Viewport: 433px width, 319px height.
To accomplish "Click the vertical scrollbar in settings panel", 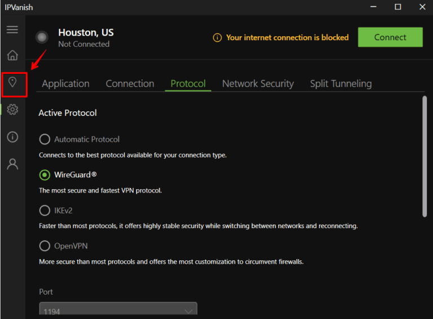I will [424, 156].
